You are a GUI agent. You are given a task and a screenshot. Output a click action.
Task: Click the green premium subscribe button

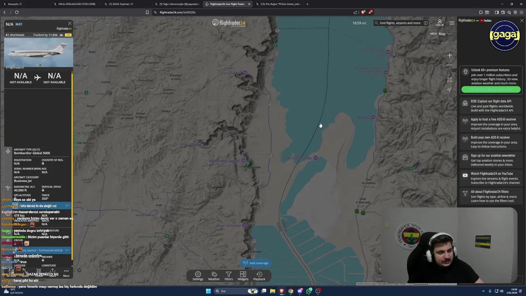[x=491, y=89]
